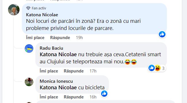Open the Radu Baciu name link

click(x=51, y=48)
